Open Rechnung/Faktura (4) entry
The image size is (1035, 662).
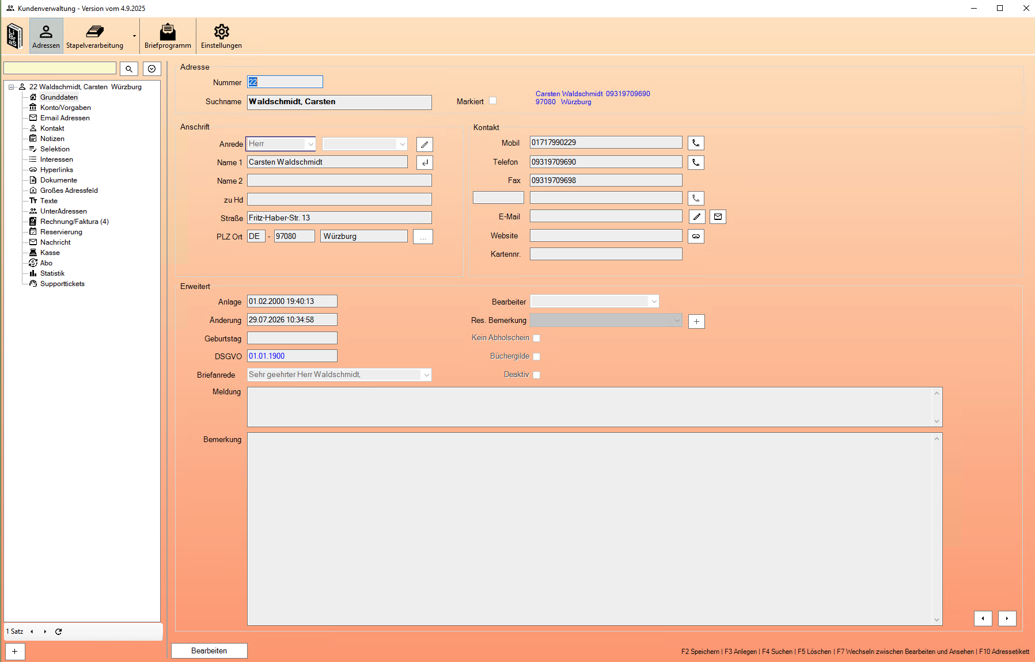tap(74, 222)
